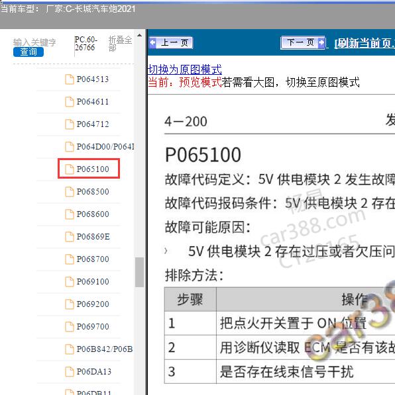Open the P064D00/P064 tree entry

[x=105, y=147]
